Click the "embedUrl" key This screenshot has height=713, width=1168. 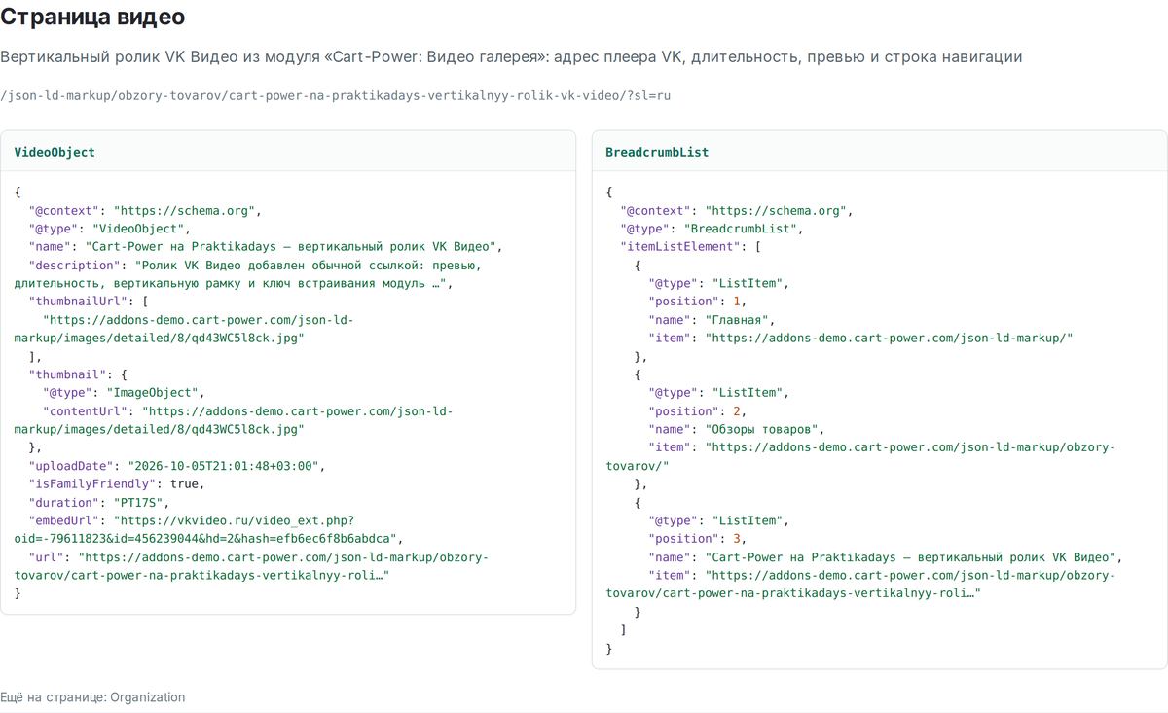pyautogui.click(x=65, y=520)
